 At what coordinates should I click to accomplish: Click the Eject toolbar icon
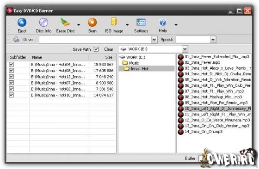pyautogui.click(x=22, y=23)
